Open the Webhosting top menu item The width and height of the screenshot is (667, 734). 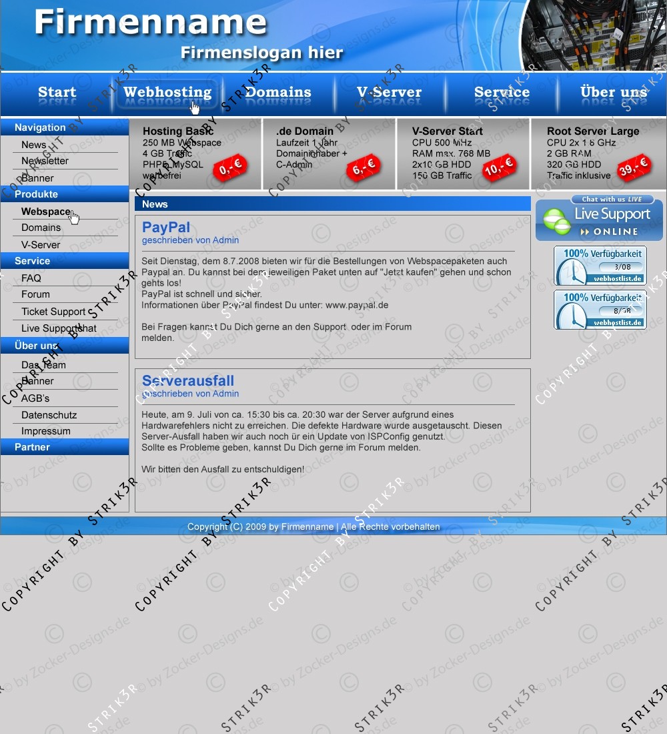coord(167,93)
